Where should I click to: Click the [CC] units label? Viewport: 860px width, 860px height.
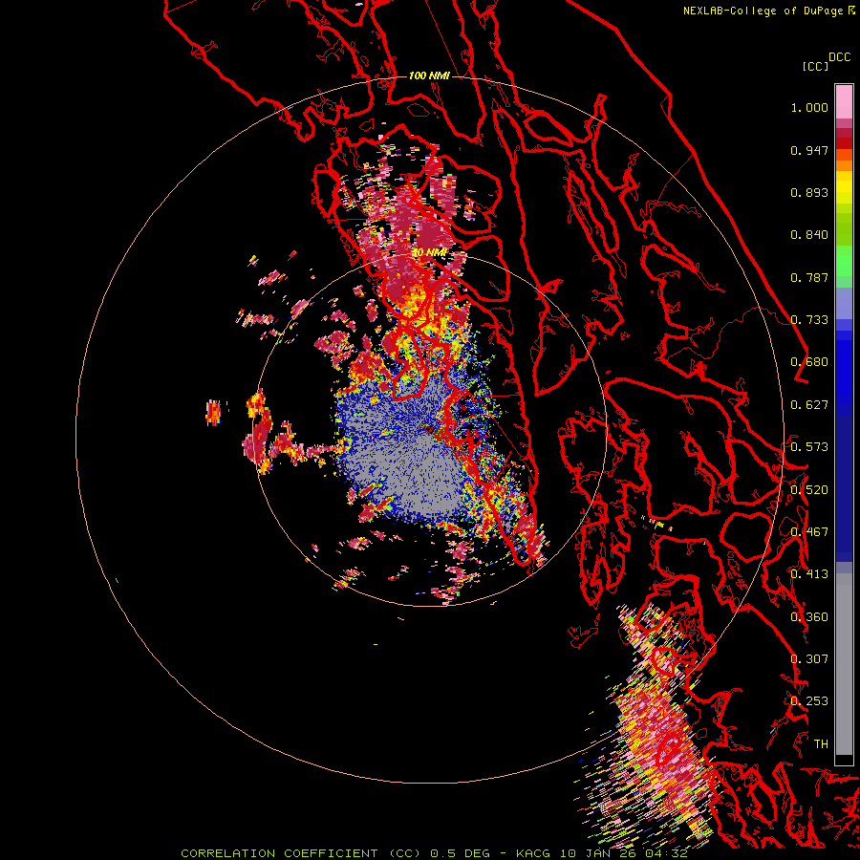pos(814,66)
